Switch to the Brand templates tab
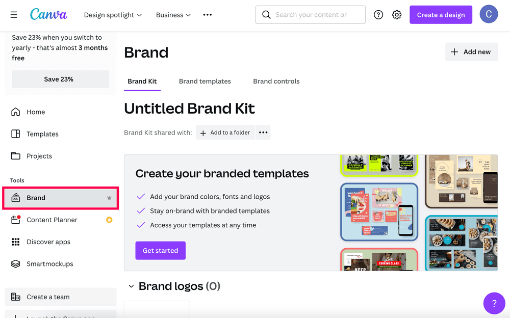 pos(205,81)
